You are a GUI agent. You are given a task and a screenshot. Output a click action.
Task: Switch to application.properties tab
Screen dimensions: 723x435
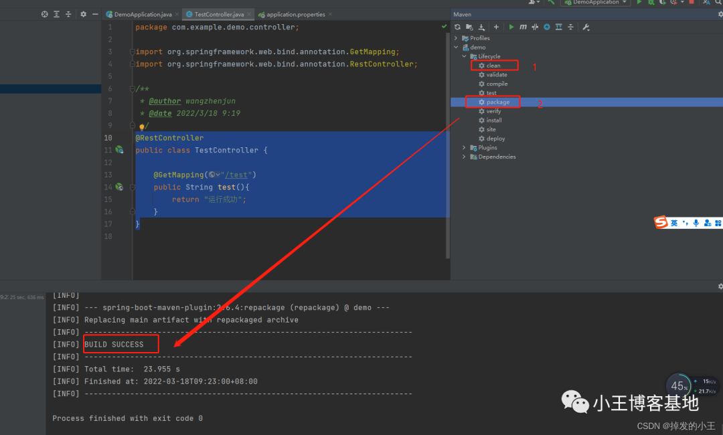click(x=295, y=14)
